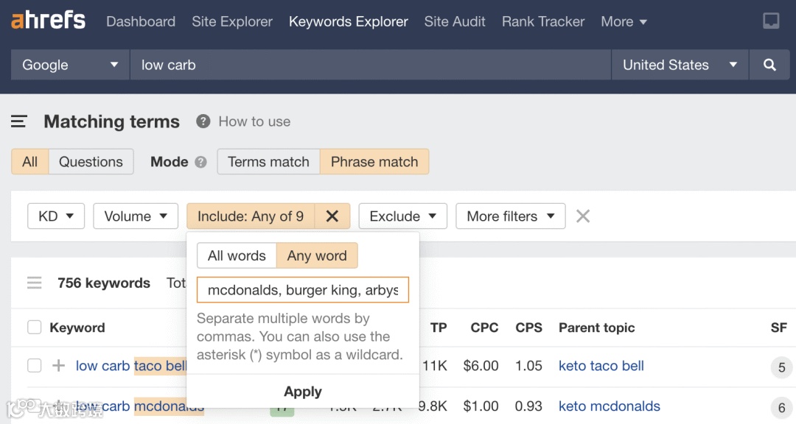Click the rows menu icon left of 756 keywords
The width and height of the screenshot is (796, 424).
coord(34,283)
